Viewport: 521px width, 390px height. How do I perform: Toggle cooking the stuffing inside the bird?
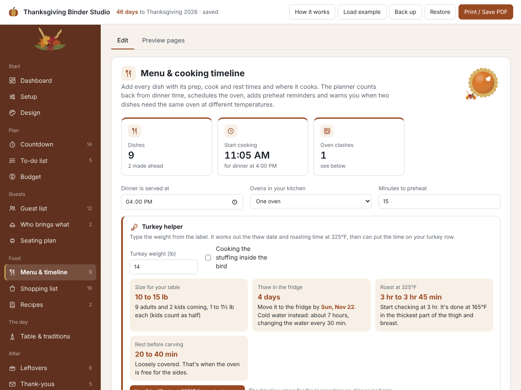(208, 257)
